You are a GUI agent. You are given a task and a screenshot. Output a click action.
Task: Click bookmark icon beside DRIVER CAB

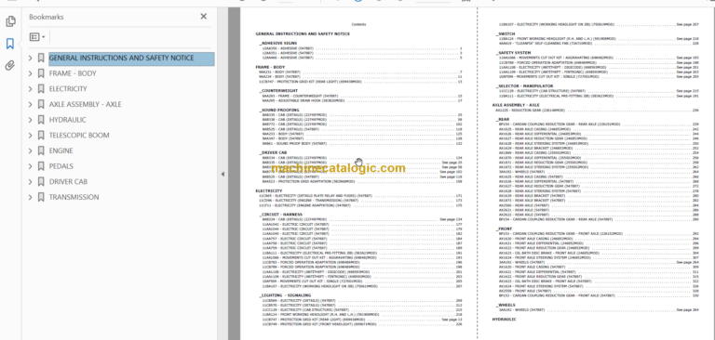(x=41, y=182)
